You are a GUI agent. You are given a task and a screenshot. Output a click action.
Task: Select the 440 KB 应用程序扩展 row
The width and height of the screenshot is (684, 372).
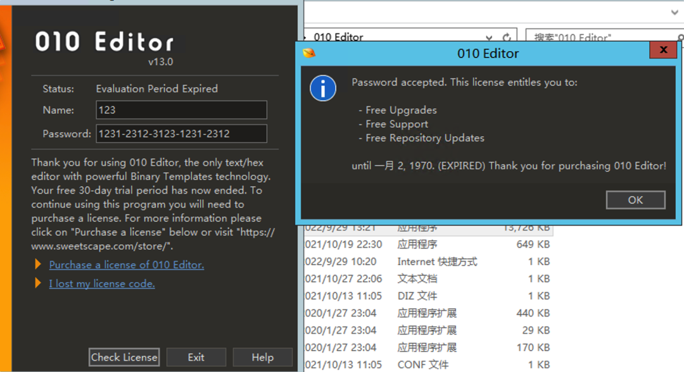(x=428, y=313)
